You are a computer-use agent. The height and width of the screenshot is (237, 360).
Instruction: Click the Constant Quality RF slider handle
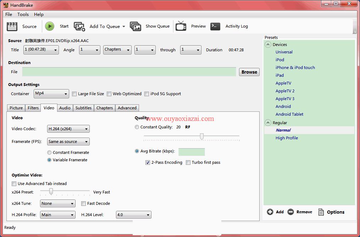pyautogui.click(x=202, y=137)
